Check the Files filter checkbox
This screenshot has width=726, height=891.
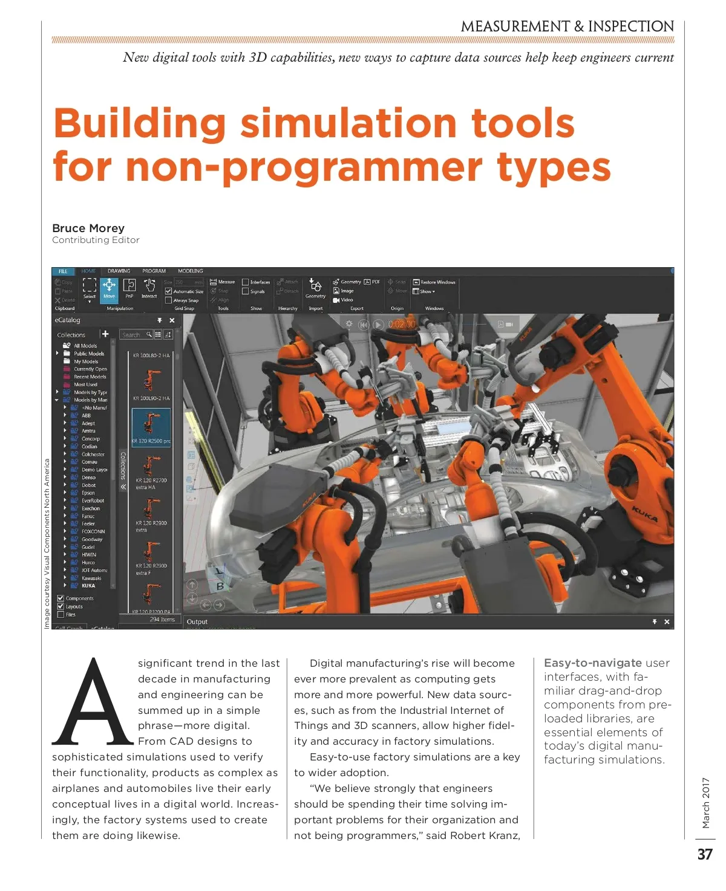pos(60,615)
